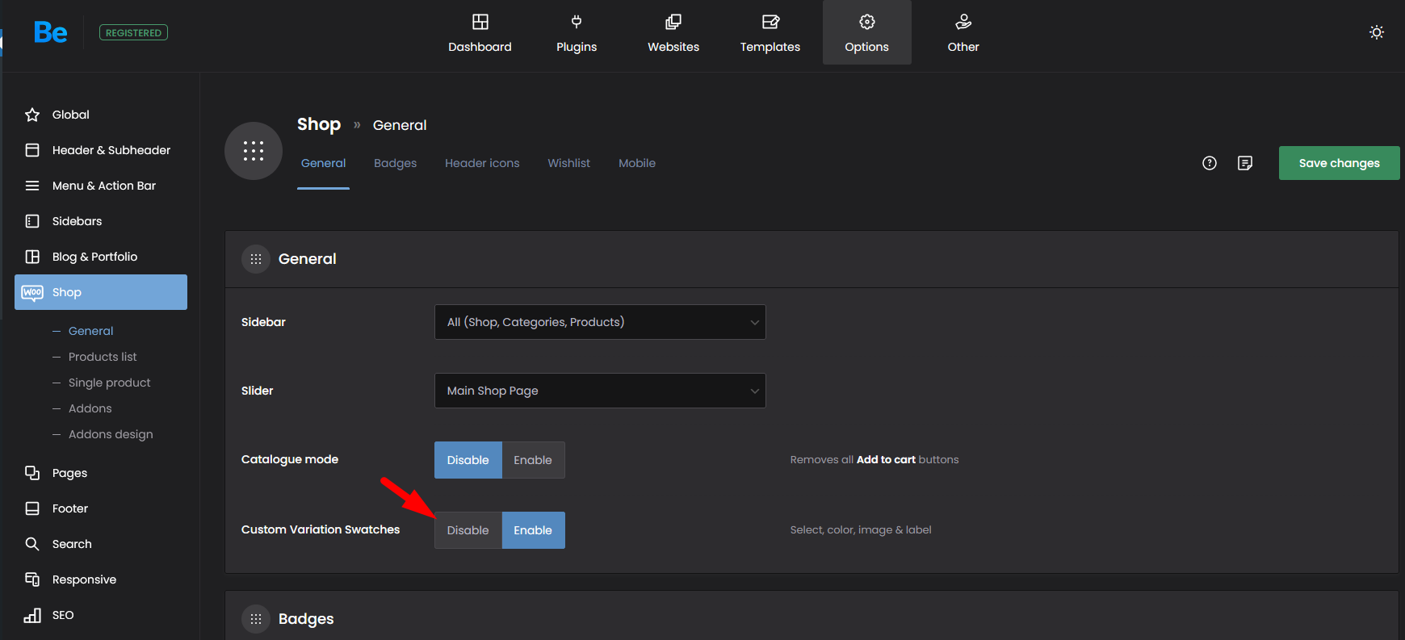Select General under Shop submenu

click(x=90, y=331)
